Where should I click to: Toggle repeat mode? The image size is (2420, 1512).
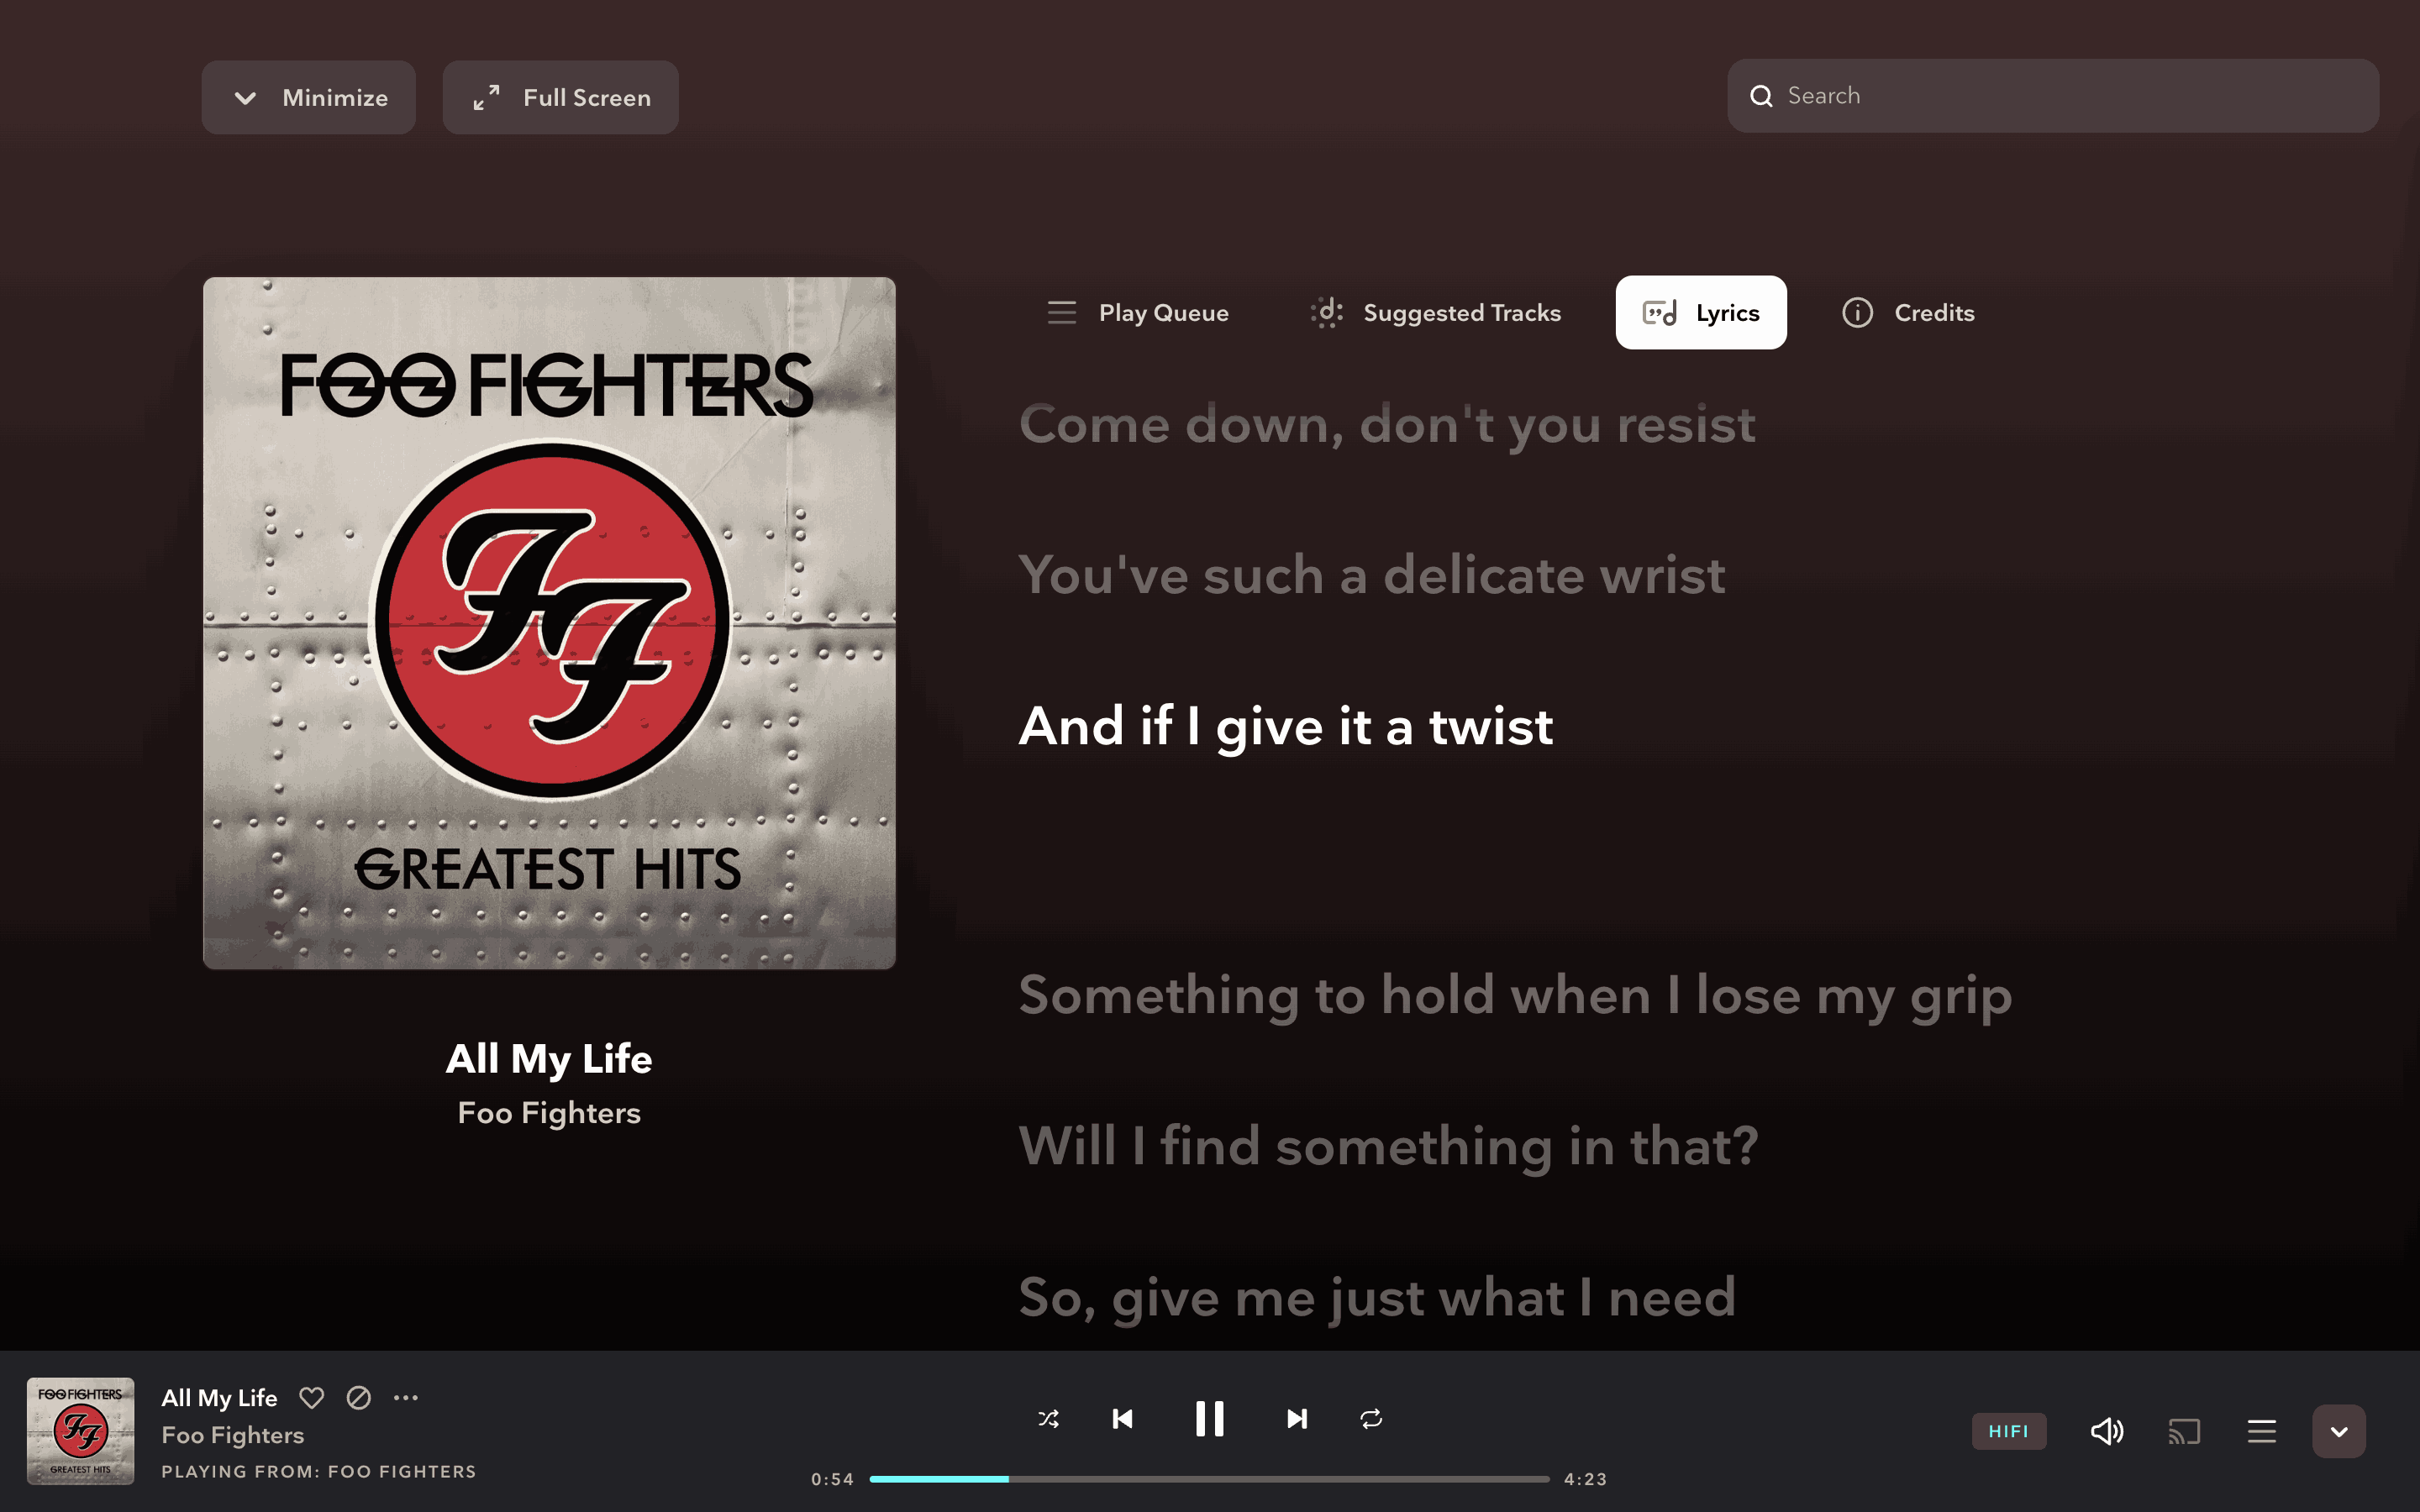(1371, 1419)
